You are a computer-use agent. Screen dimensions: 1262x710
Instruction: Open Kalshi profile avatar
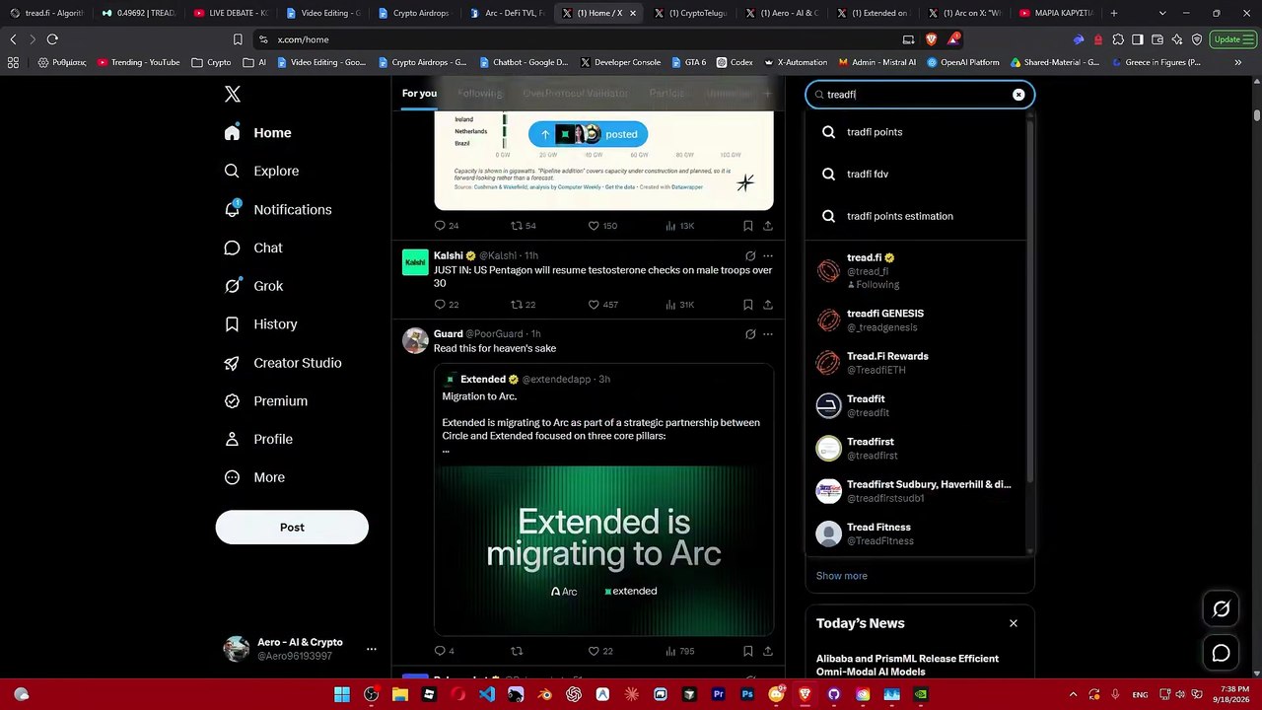(415, 261)
